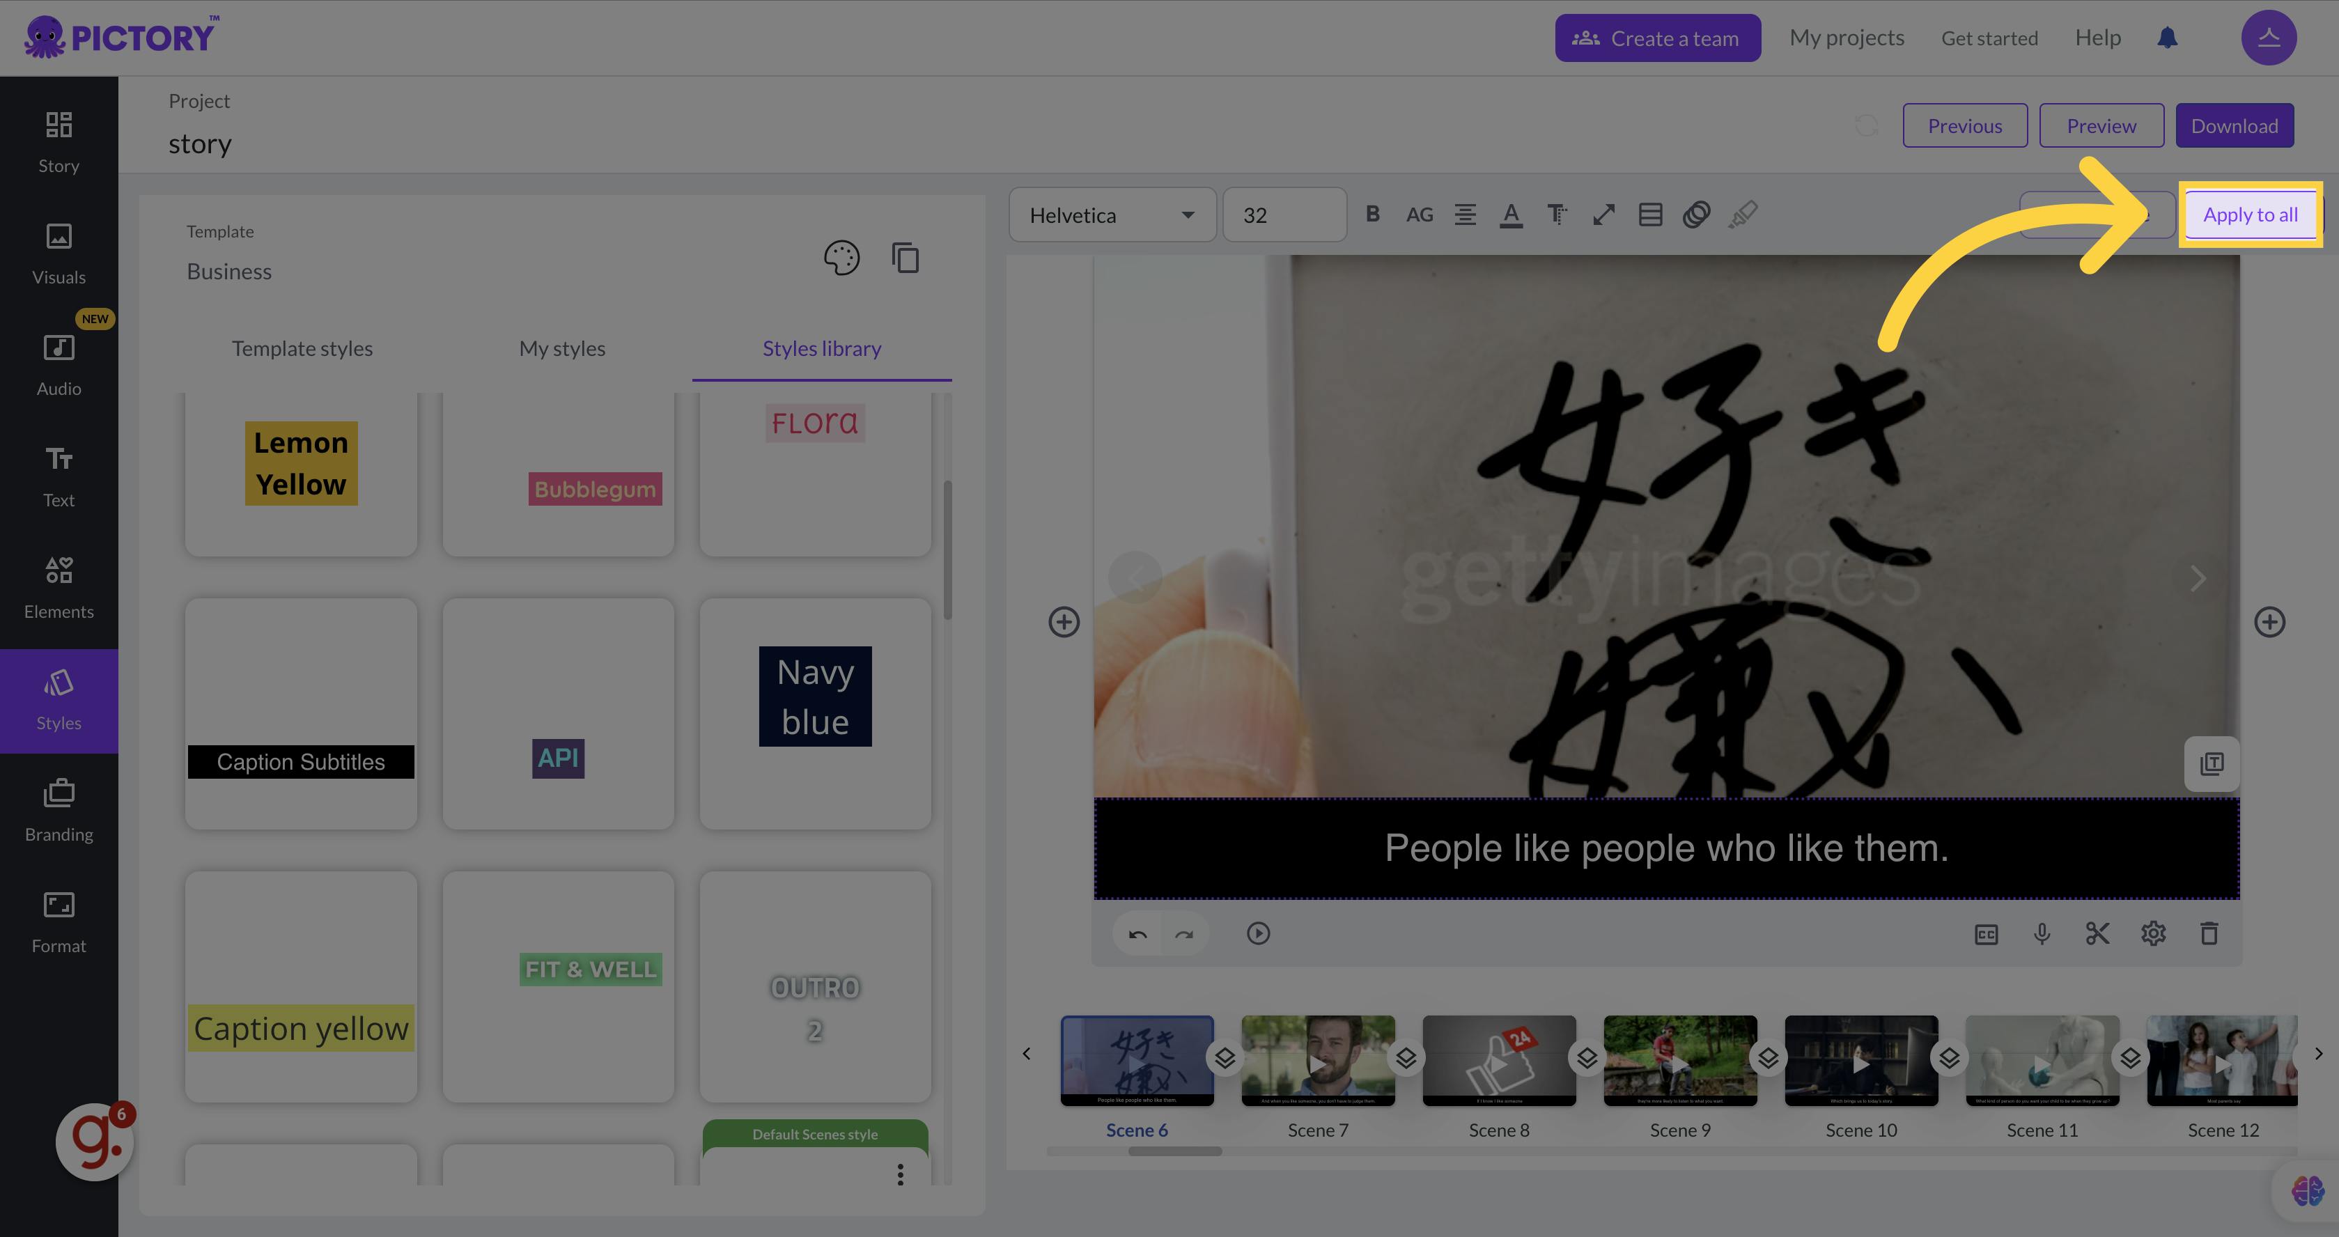The height and width of the screenshot is (1237, 2339).
Task: Open the Story panel in sidebar
Action: click(x=59, y=141)
